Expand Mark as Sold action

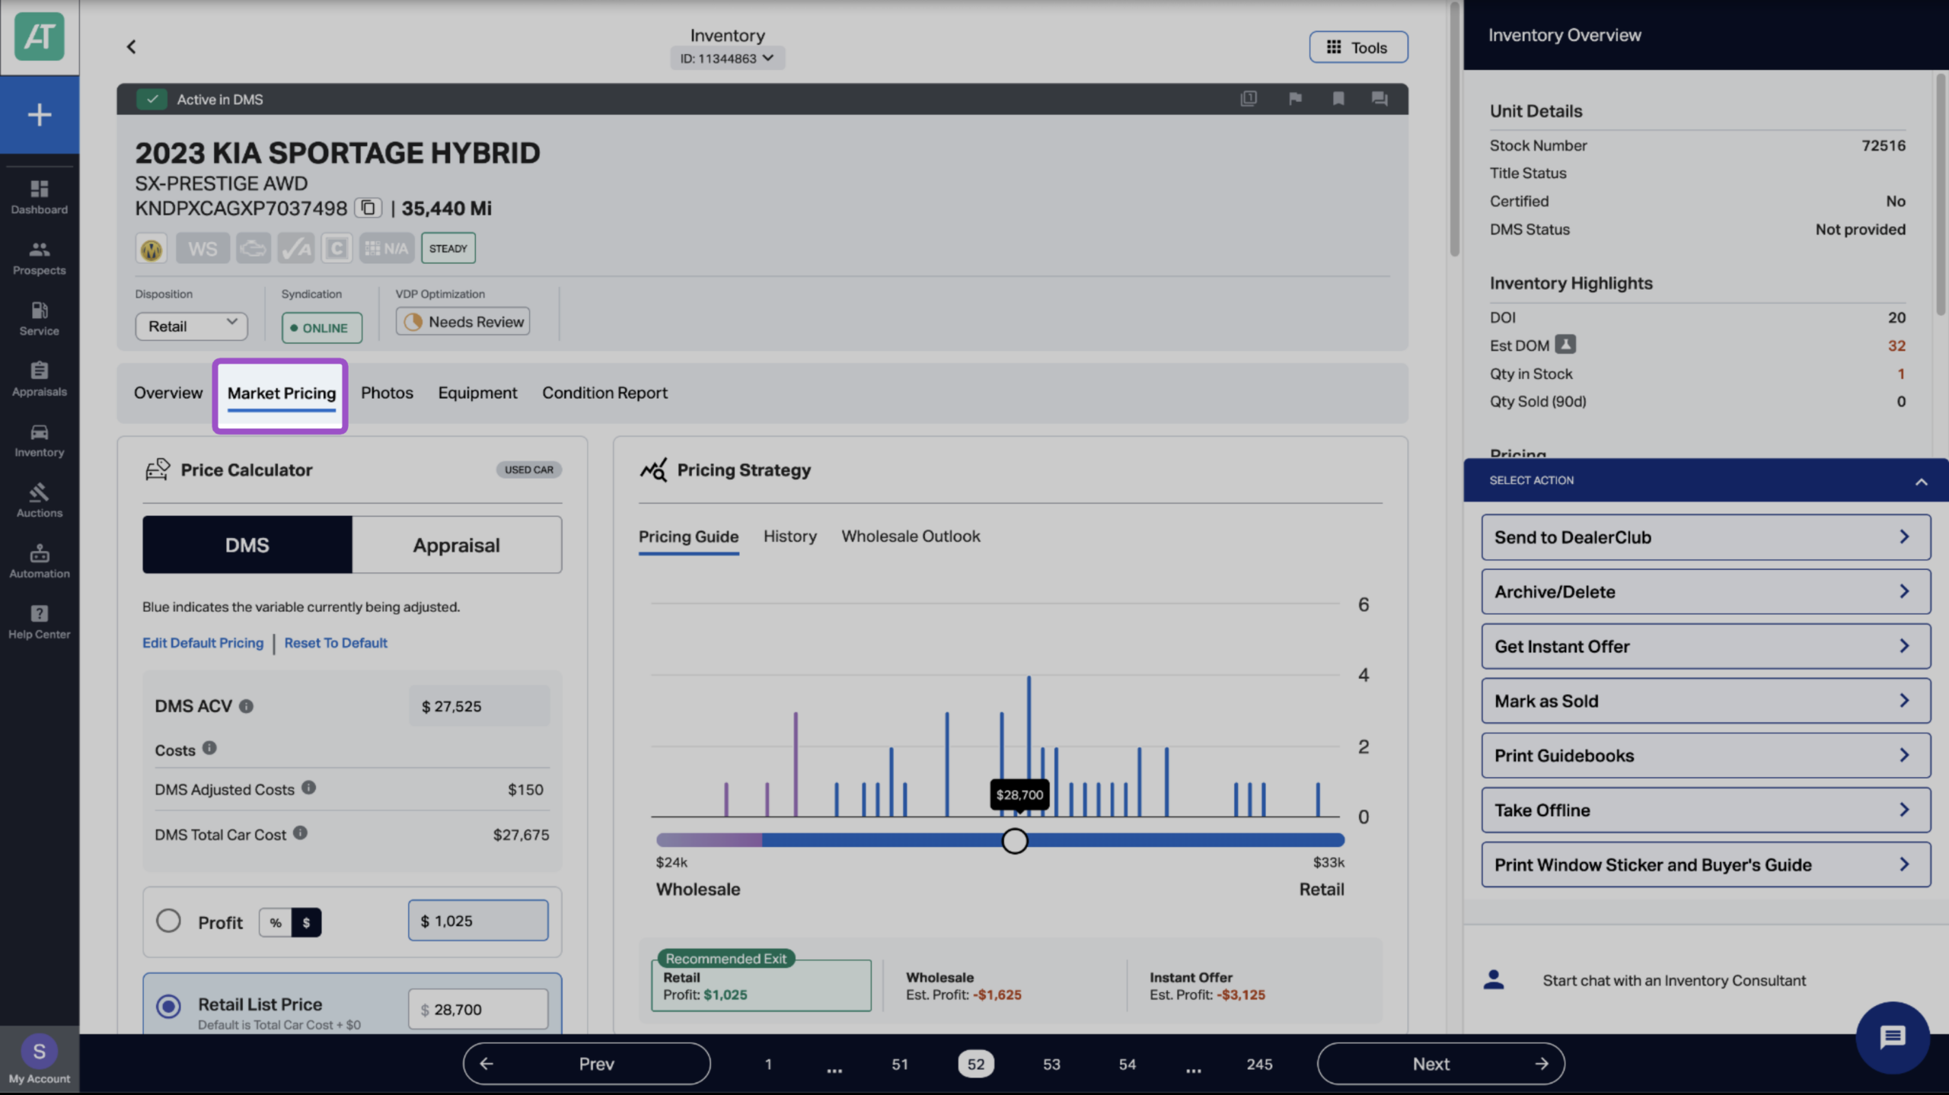[x=1705, y=701]
